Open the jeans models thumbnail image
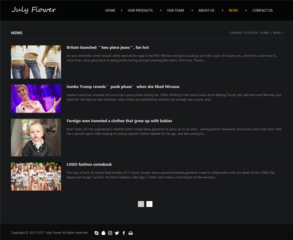Viewport: 293px width, 240px height. point(36,62)
